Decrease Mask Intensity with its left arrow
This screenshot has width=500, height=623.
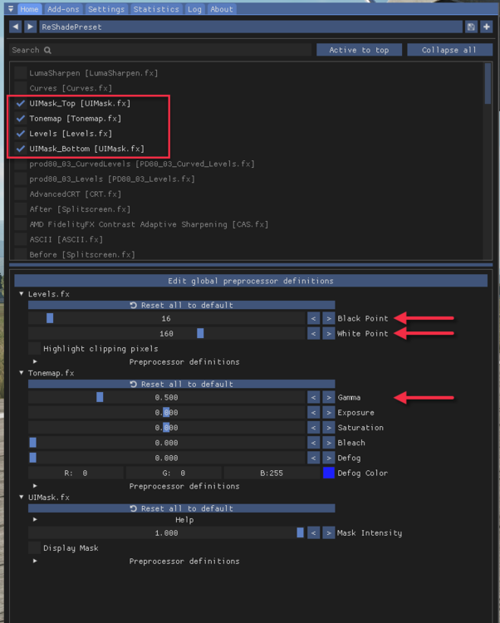tap(314, 533)
